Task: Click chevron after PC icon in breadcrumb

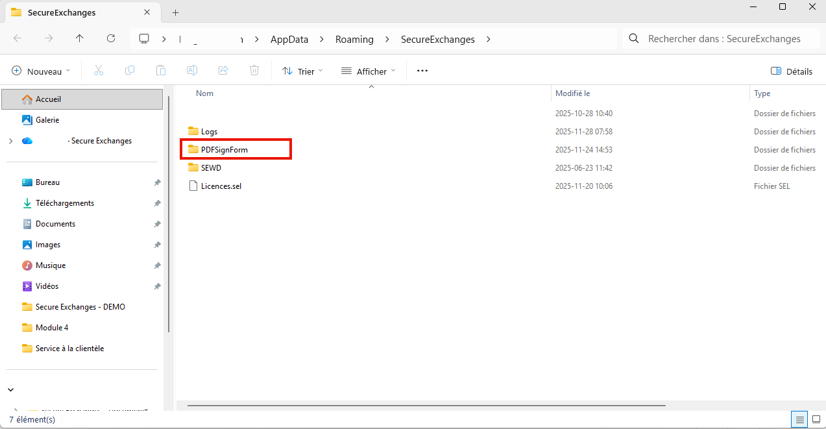Action: [164, 39]
